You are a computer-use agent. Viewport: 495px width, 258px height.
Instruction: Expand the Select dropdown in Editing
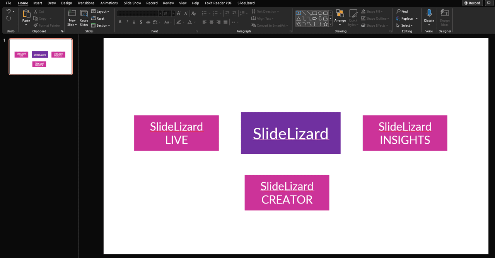pyautogui.click(x=405, y=25)
